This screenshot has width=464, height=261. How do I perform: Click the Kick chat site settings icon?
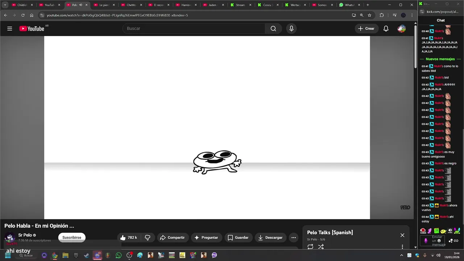point(423,12)
